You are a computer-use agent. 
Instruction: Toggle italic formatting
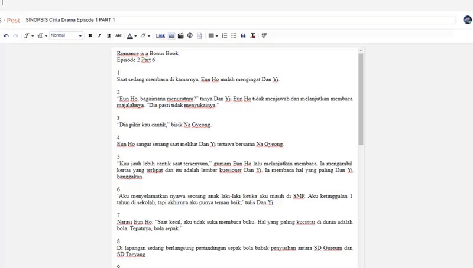pos(99,35)
